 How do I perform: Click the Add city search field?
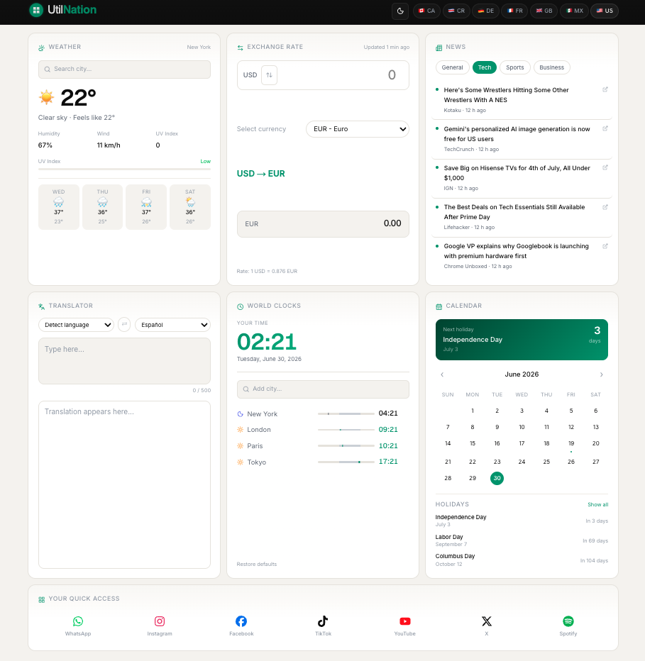[x=323, y=389]
